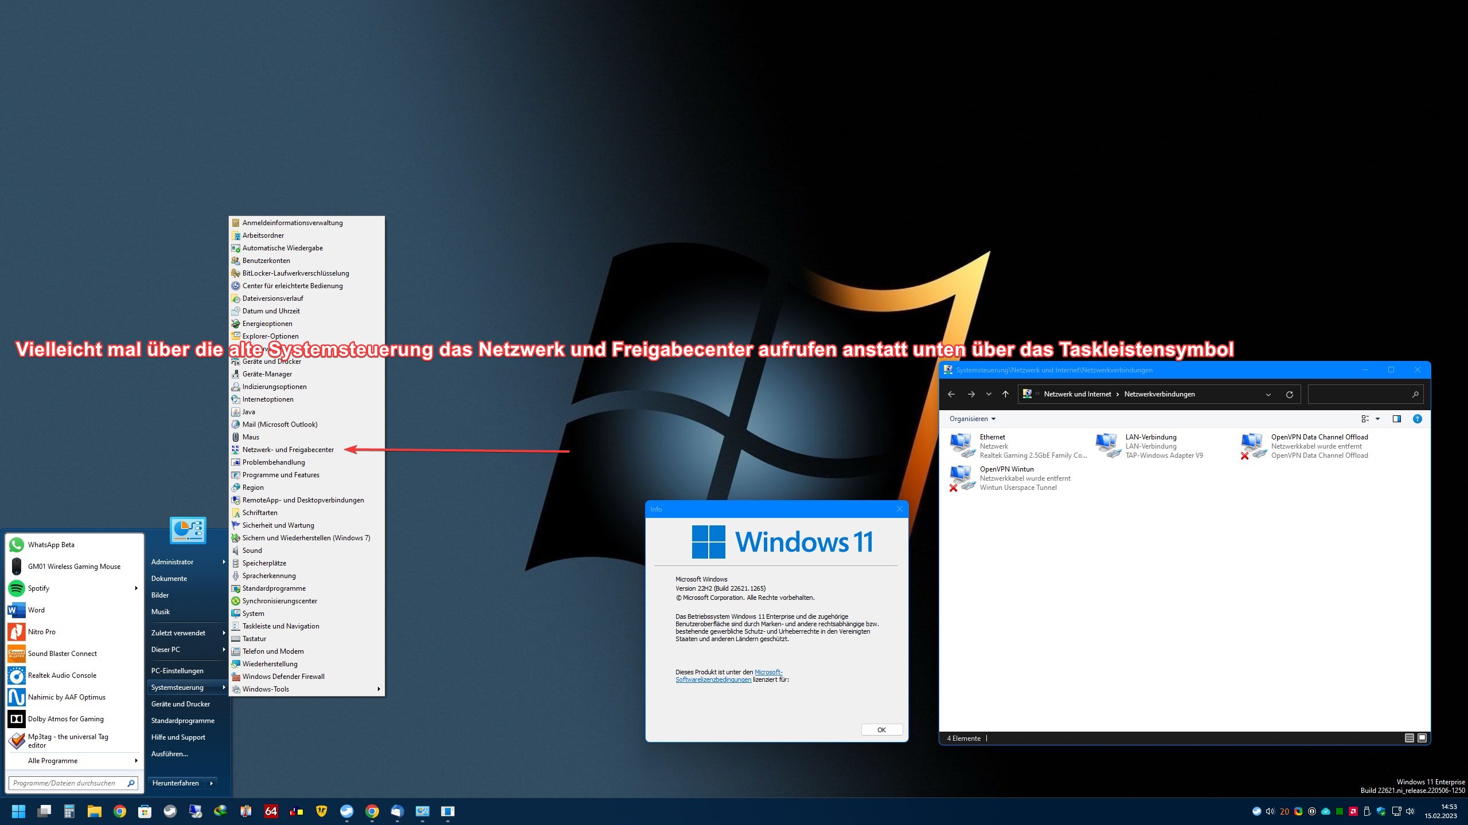1468x825 pixels.
Task: Expand the address bar history dropdown
Action: [x=1268, y=394]
